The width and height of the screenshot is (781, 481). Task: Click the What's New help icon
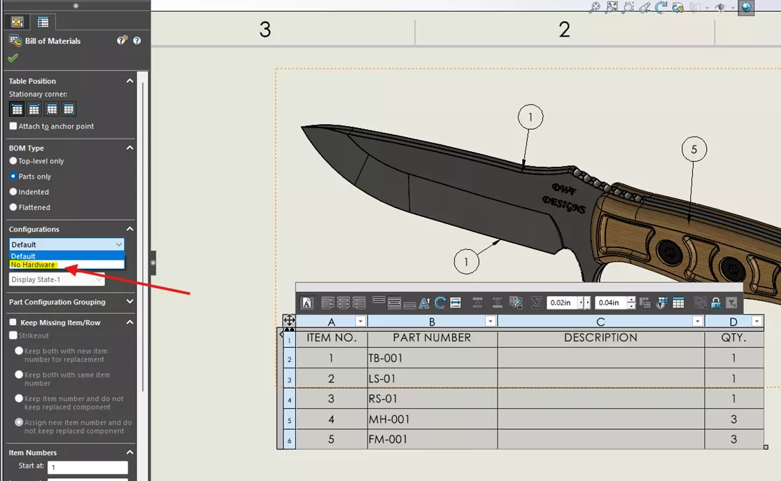(120, 40)
